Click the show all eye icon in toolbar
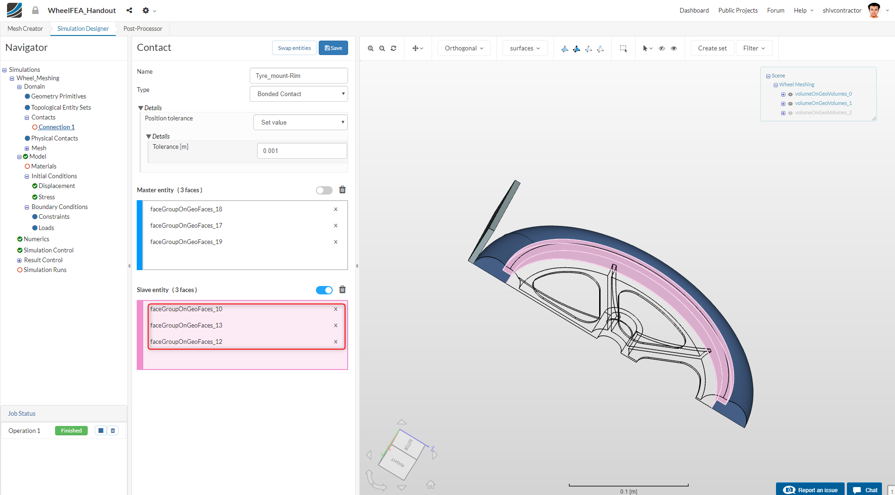Viewport: 895px width, 495px height. [x=674, y=49]
